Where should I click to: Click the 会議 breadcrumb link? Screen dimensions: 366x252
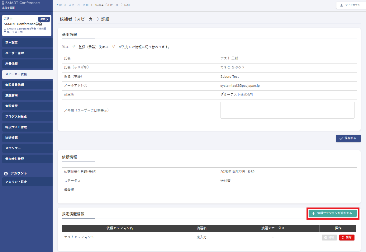coord(59,5)
